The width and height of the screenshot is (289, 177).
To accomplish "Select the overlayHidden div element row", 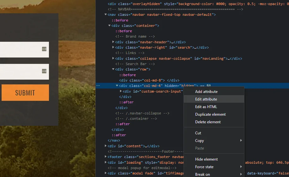I will coord(198,4).
